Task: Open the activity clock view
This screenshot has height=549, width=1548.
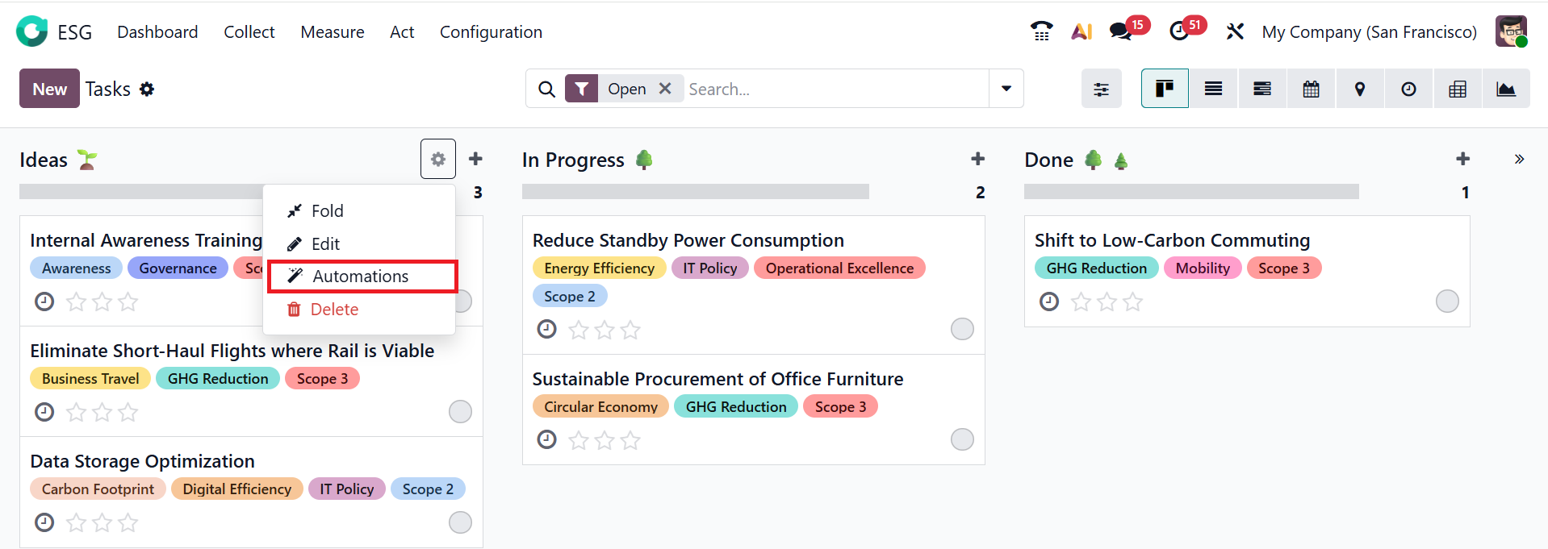Action: tap(1408, 89)
